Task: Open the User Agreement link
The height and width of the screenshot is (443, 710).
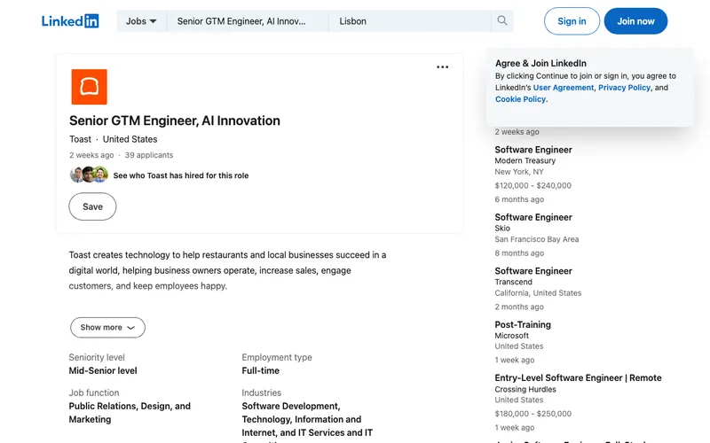Action: [564, 88]
